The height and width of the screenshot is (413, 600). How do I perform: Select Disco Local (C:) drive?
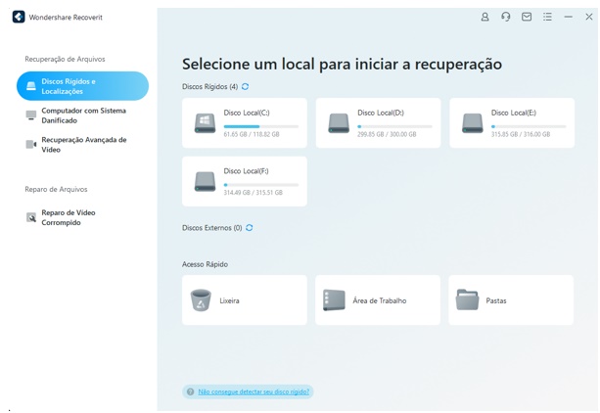(x=244, y=123)
